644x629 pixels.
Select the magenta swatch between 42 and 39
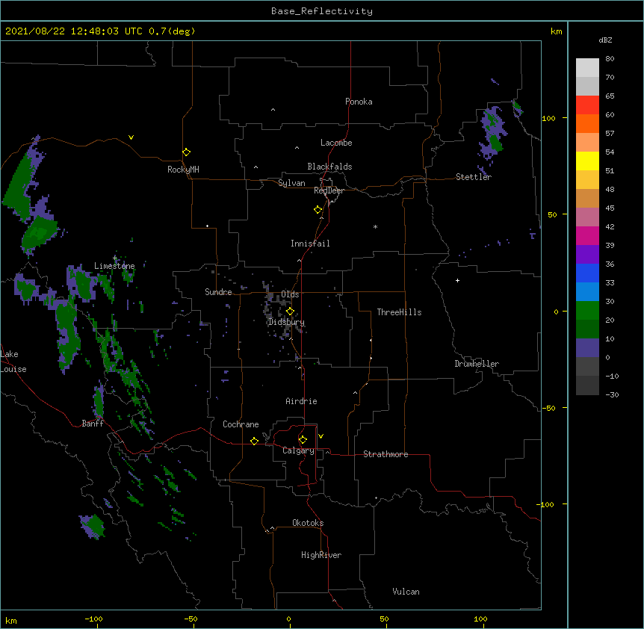click(x=587, y=235)
